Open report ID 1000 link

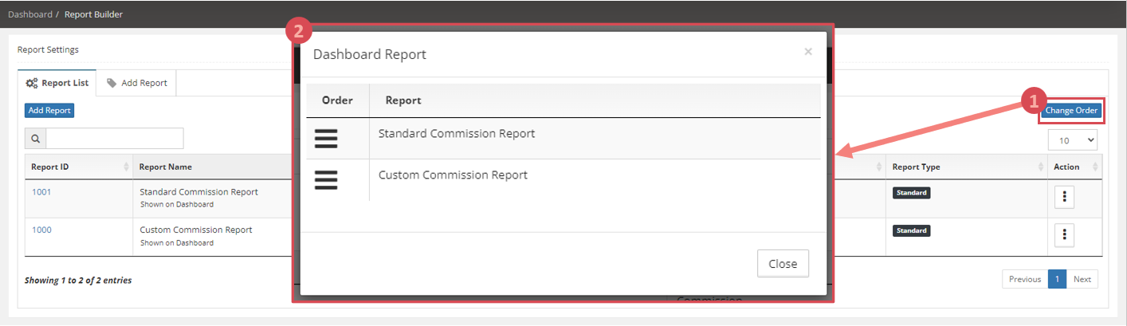[41, 230]
